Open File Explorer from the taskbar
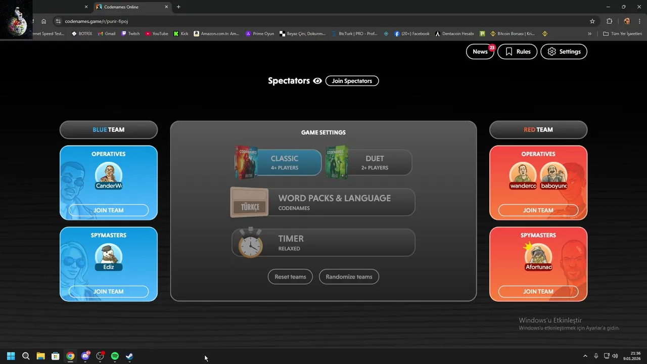 pos(40,356)
